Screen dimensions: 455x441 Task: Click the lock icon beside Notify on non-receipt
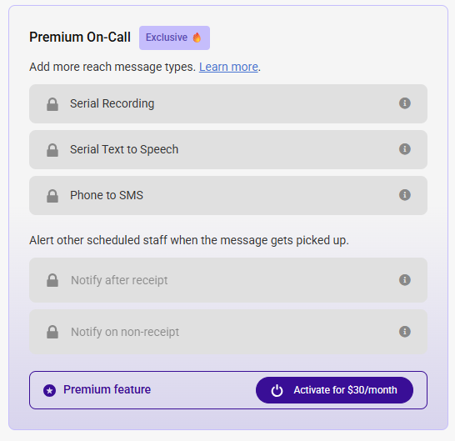pyautogui.click(x=52, y=332)
